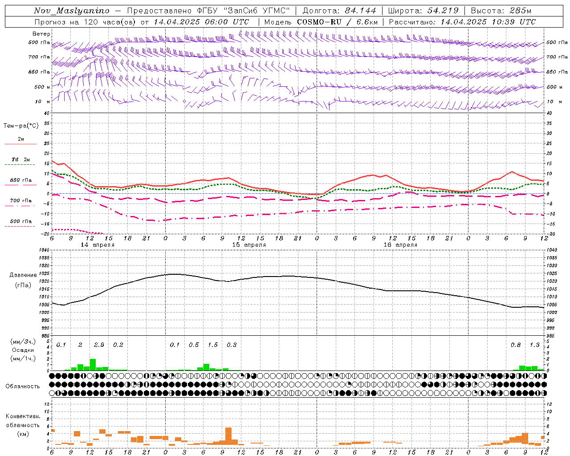The image size is (570, 456).
Task: Click the 0.8 precipitation total
Action: pyautogui.click(x=516, y=345)
